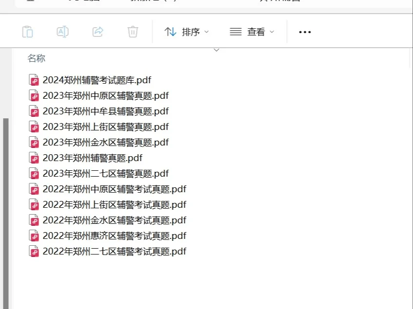This screenshot has height=309, width=413.
Task: Click PDF icon of 2022年郑州二七区辅警考试真题
Action: point(34,251)
